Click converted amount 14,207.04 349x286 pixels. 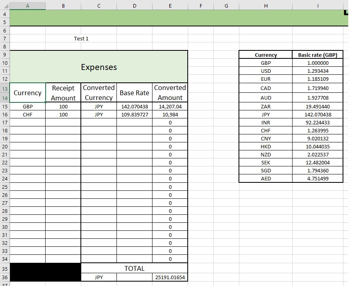(x=170, y=106)
